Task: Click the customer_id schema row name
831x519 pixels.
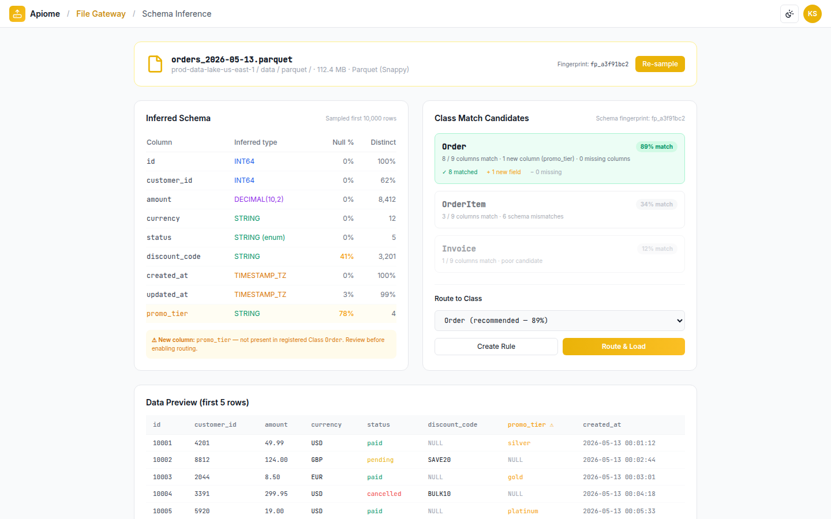Action: pos(170,180)
